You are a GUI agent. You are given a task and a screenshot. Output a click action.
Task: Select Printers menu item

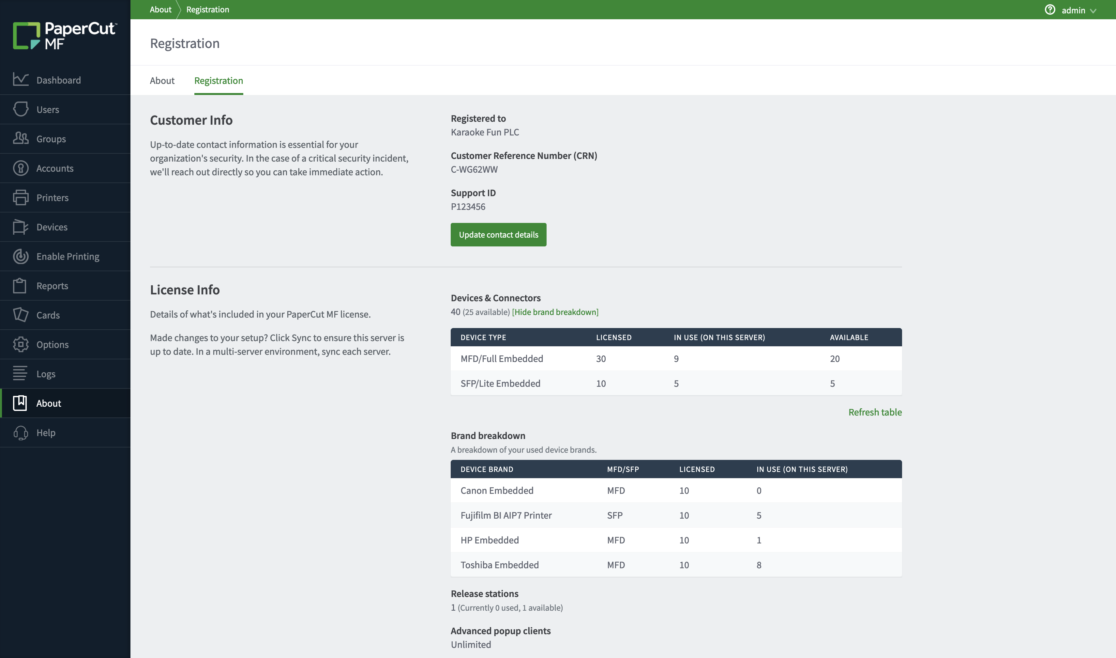[65, 197]
